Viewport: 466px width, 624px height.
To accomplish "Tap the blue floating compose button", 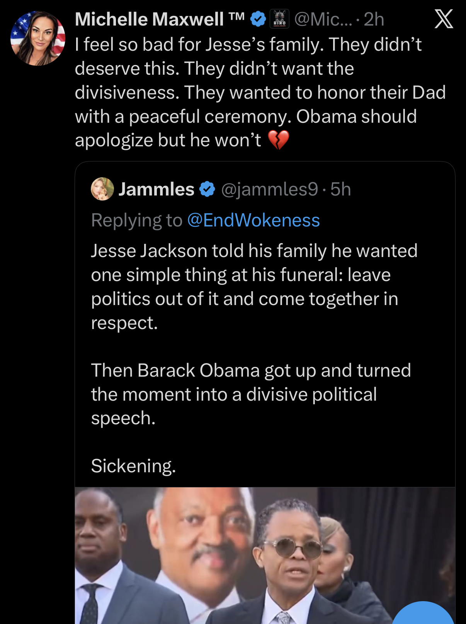I will point(423,615).
